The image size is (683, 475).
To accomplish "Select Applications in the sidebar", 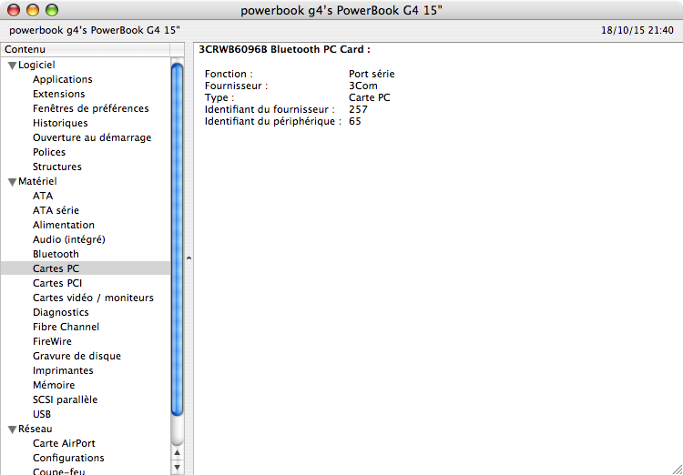I will 62,79.
